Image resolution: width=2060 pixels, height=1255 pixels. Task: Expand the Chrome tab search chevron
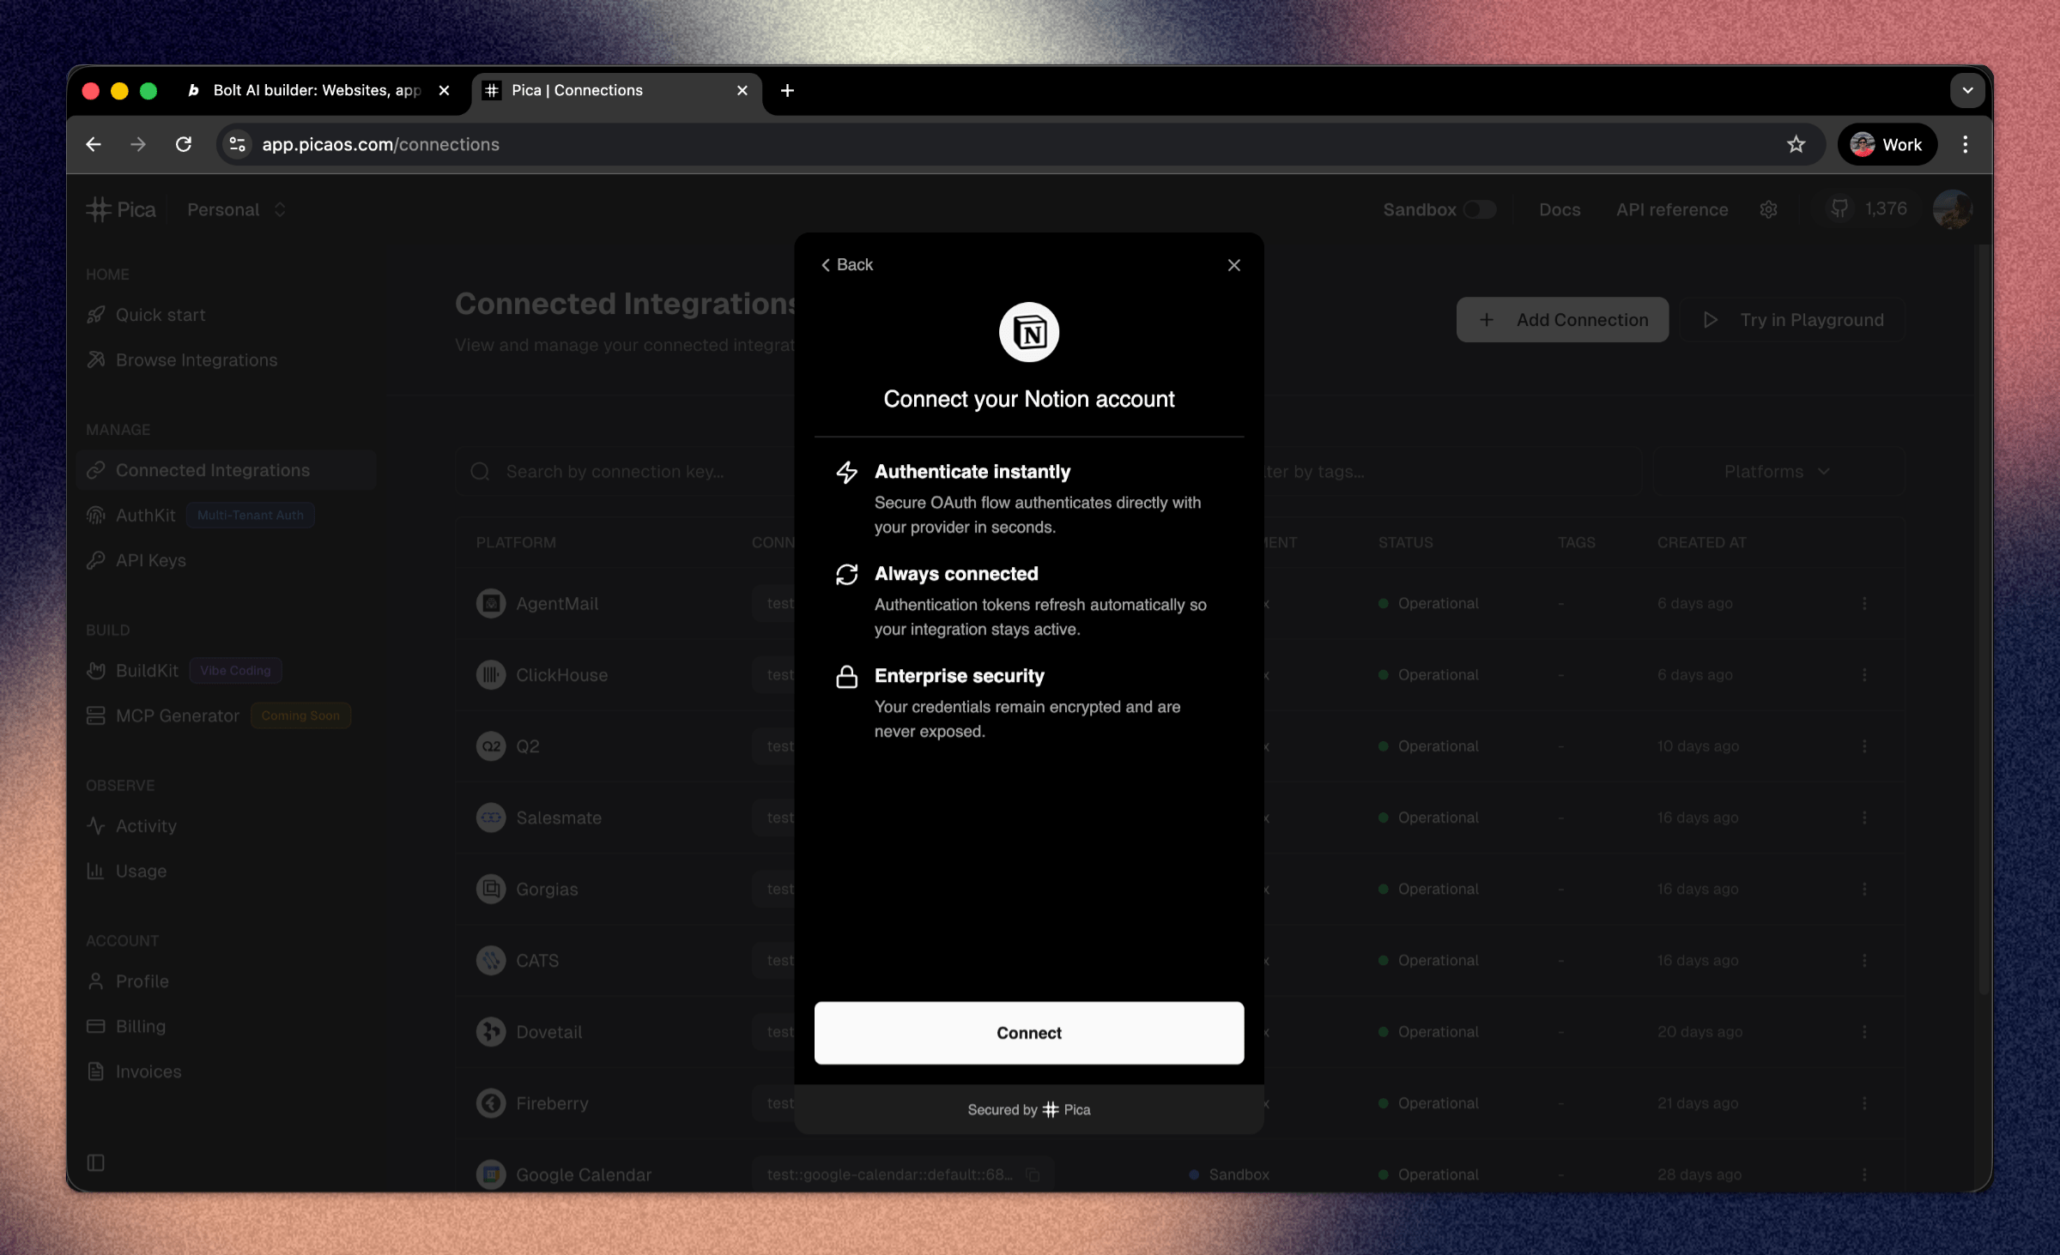(1967, 90)
